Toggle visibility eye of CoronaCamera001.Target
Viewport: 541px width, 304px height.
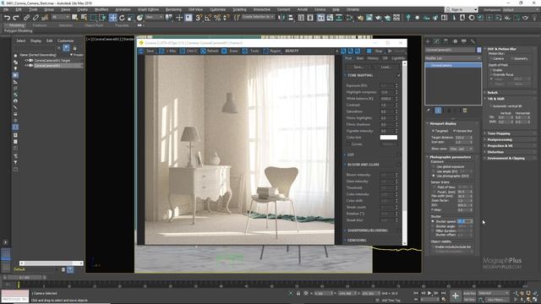[26, 60]
